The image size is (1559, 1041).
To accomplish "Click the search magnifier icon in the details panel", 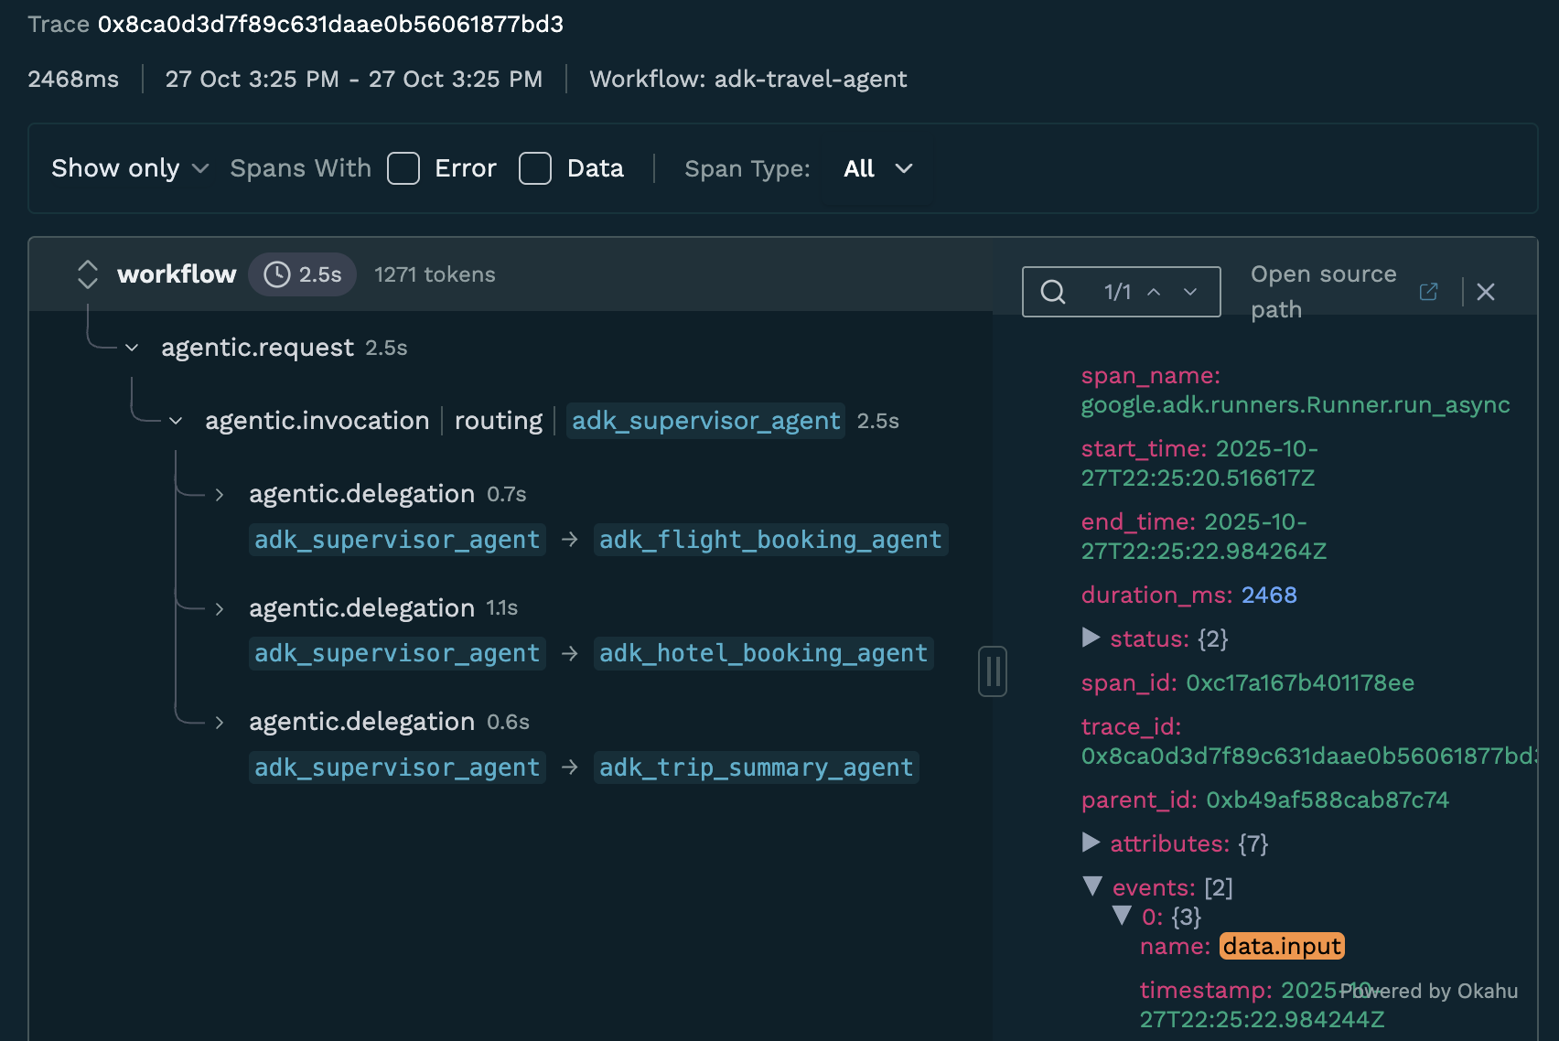I will coord(1052,291).
